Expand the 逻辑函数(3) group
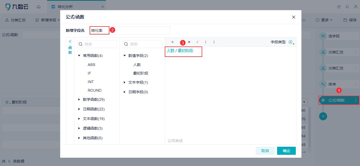This screenshot has width=360, height=166. coord(79,128)
